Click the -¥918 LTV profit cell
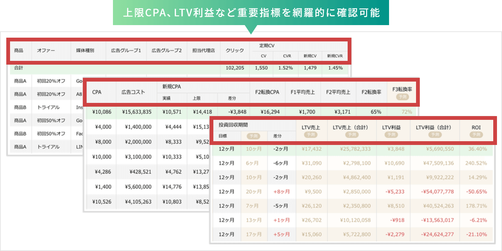This screenshot has height=251, width=502. tap(397, 220)
